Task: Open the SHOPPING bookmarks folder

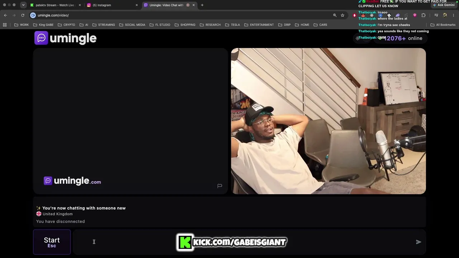Action: click(185, 25)
